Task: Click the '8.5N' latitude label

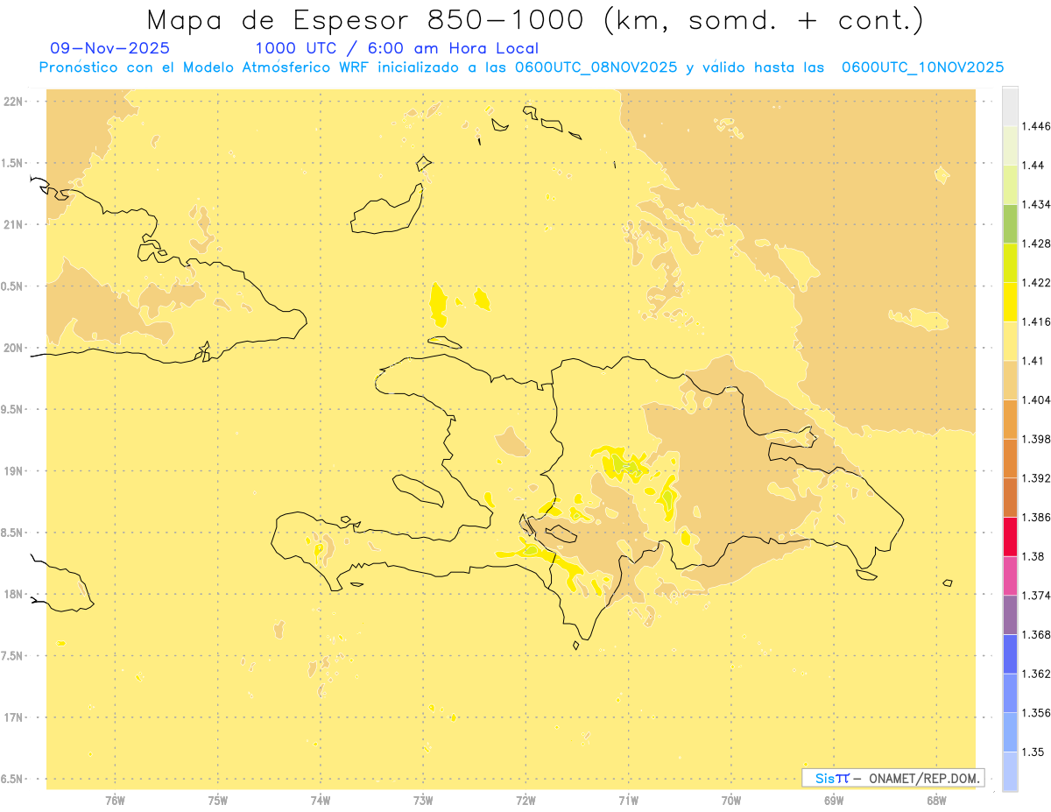Action: point(11,533)
